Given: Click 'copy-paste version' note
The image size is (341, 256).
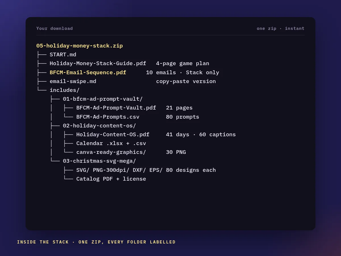Looking at the screenshot, I should click(x=186, y=81).
